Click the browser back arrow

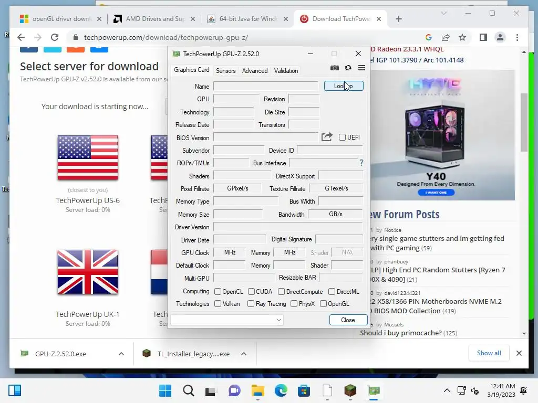click(21, 37)
